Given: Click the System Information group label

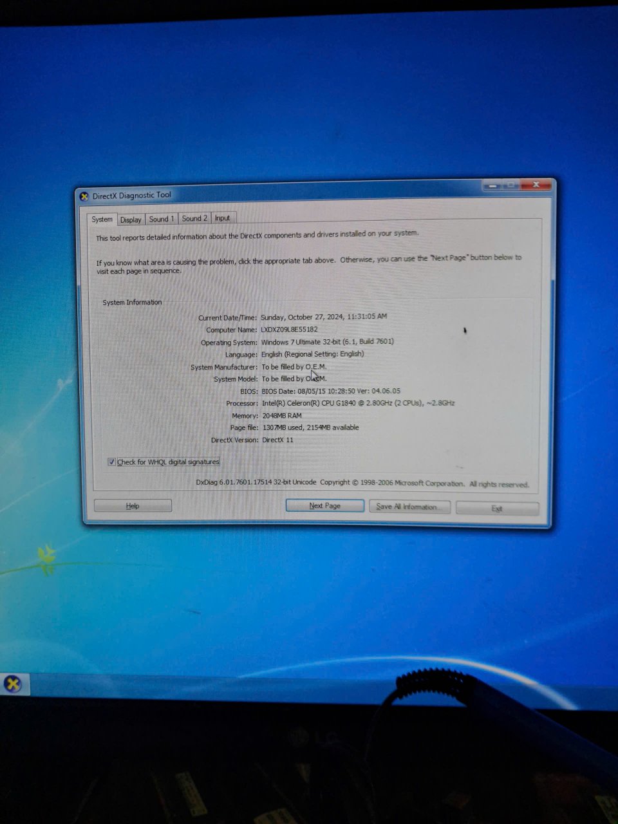Looking at the screenshot, I should click(132, 303).
